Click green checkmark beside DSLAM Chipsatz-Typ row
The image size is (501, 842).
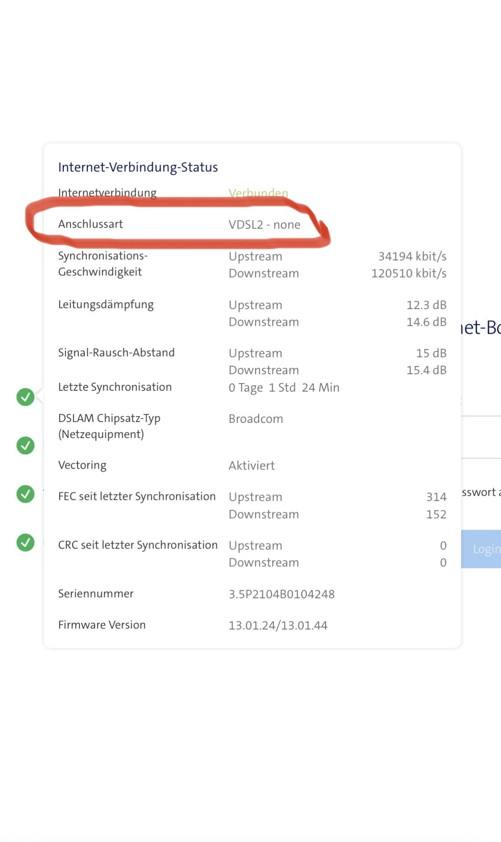pos(25,445)
